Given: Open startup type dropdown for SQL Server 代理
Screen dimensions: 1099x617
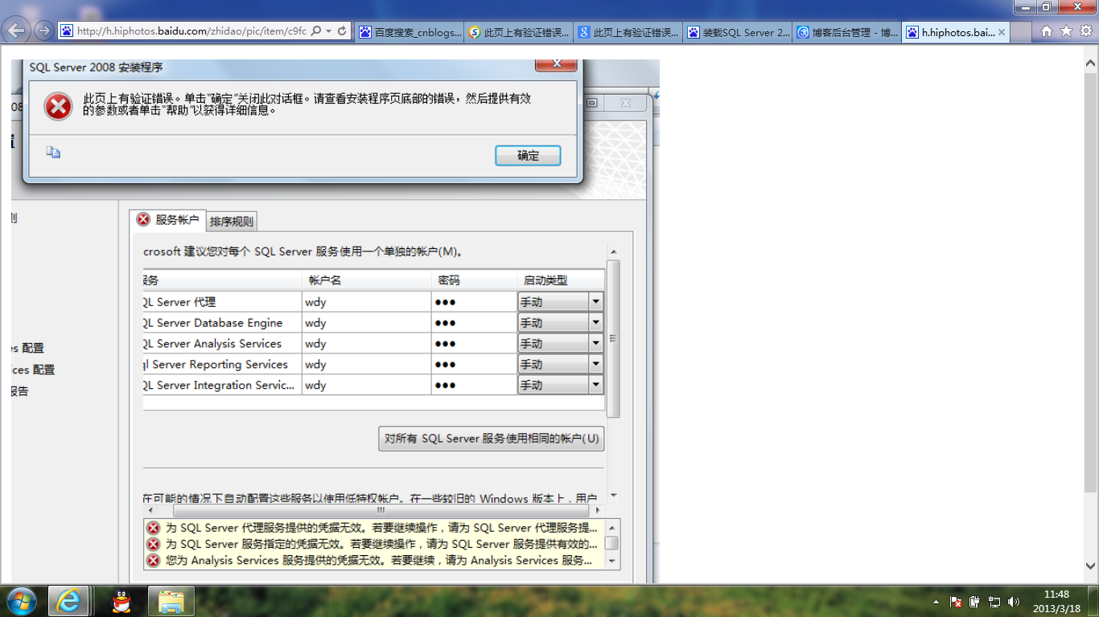Looking at the screenshot, I should coord(595,302).
